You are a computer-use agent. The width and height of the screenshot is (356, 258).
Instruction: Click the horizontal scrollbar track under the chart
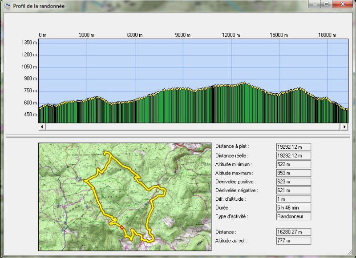tap(193, 127)
